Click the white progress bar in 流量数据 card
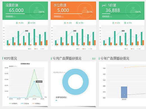The width and height of the screenshot is (146, 109). pos(15,14)
